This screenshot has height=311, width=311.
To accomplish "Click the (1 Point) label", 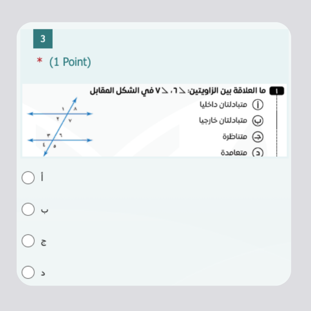I will [x=70, y=62].
